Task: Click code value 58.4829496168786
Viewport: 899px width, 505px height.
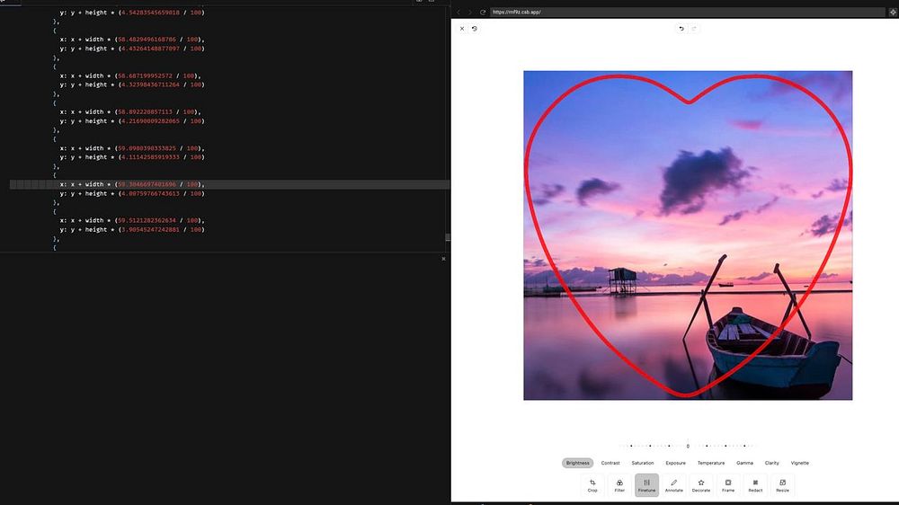Action: pyautogui.click(x=147, y=40)
